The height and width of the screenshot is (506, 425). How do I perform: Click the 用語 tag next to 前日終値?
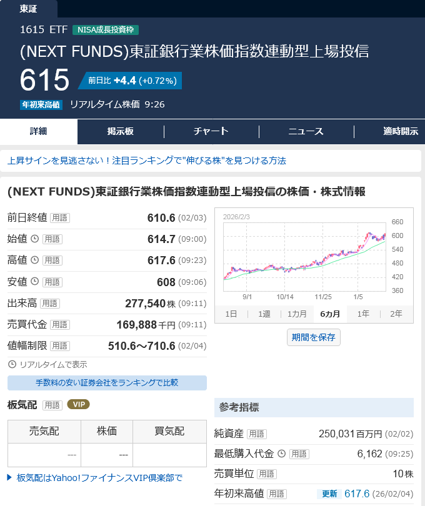click(60, 217)
